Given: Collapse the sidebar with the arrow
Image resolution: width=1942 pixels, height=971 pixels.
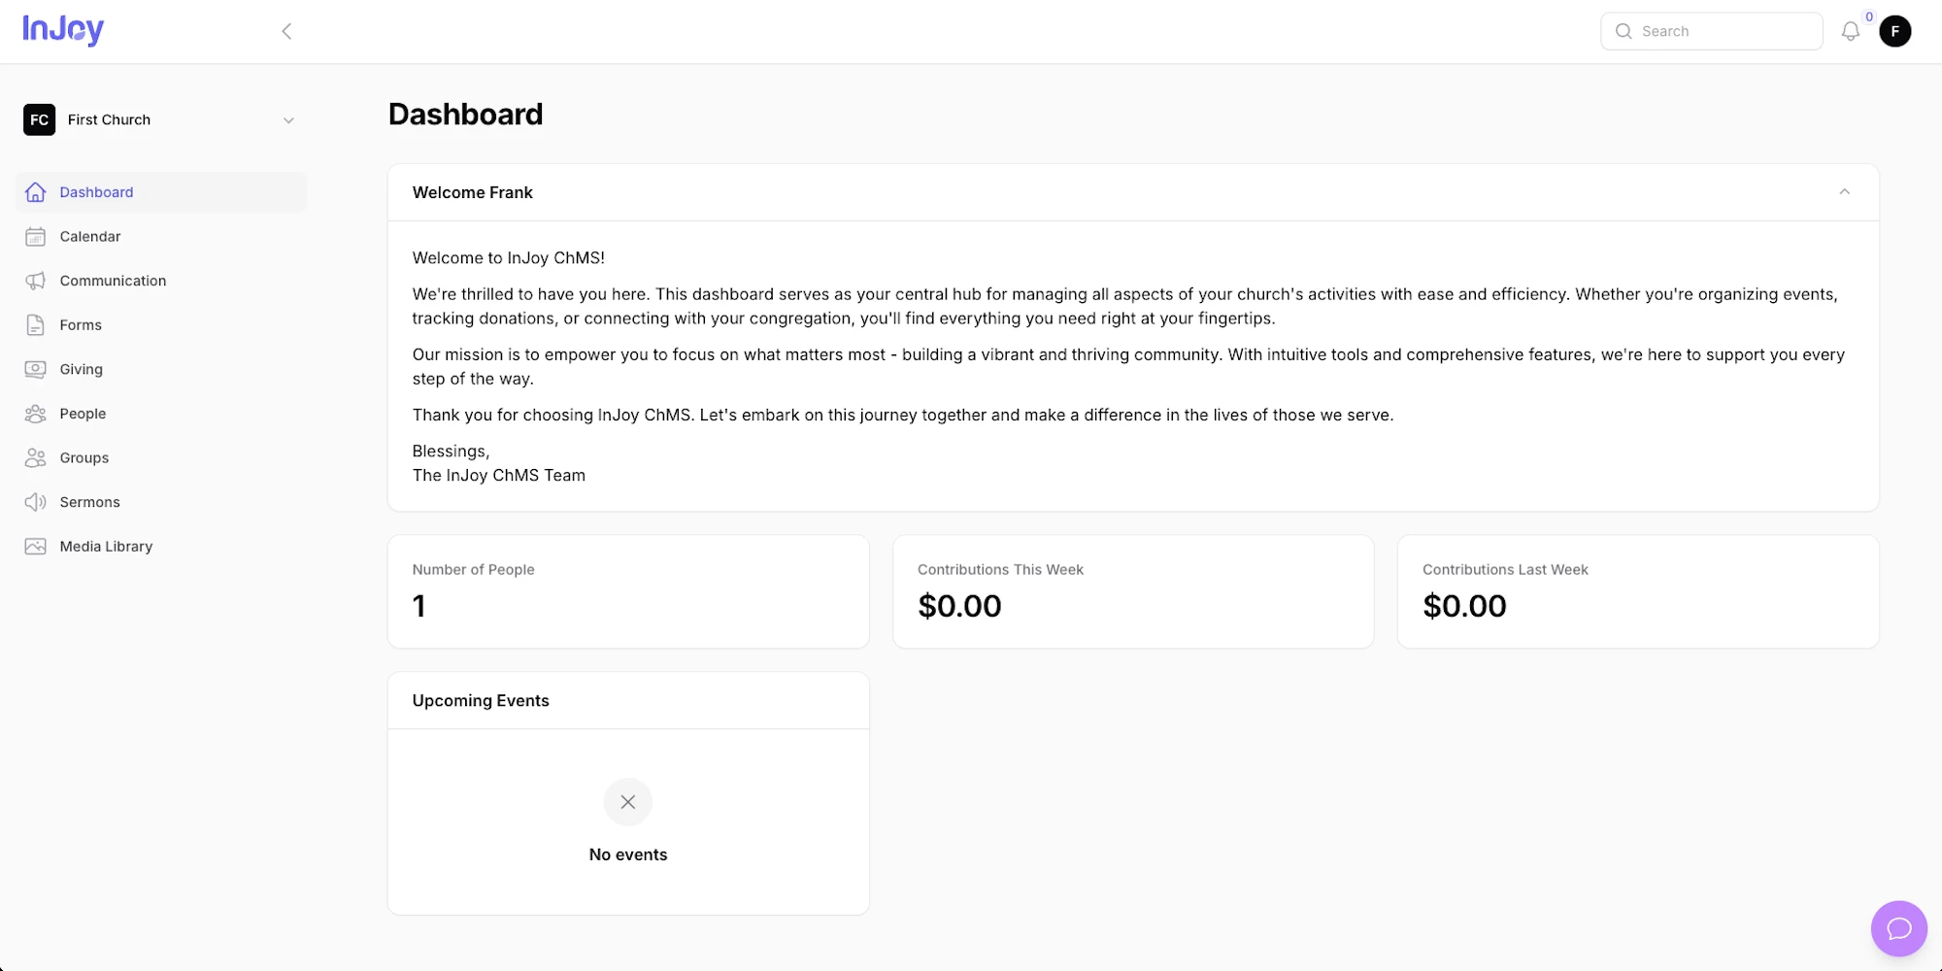Looking at the screenshot, I should (x=286, y=31).
